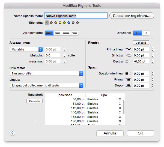The image size is (164, 147).
Task: Click the Annulla button
Action: pyautogui.click(x=110, y=133)
